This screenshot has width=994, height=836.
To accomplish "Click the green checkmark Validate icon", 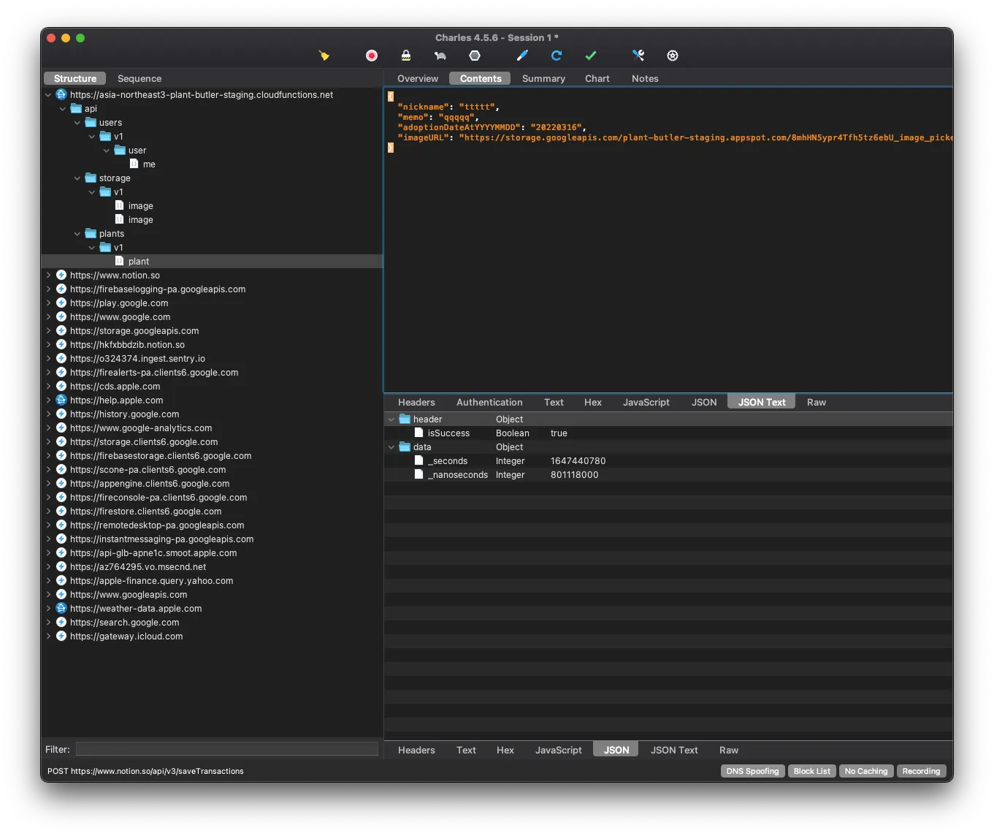I will [x=591, y=56].
